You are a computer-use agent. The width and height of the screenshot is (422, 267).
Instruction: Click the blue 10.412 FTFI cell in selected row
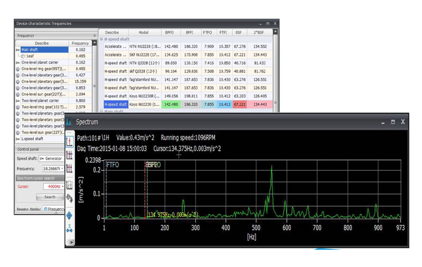224,104
